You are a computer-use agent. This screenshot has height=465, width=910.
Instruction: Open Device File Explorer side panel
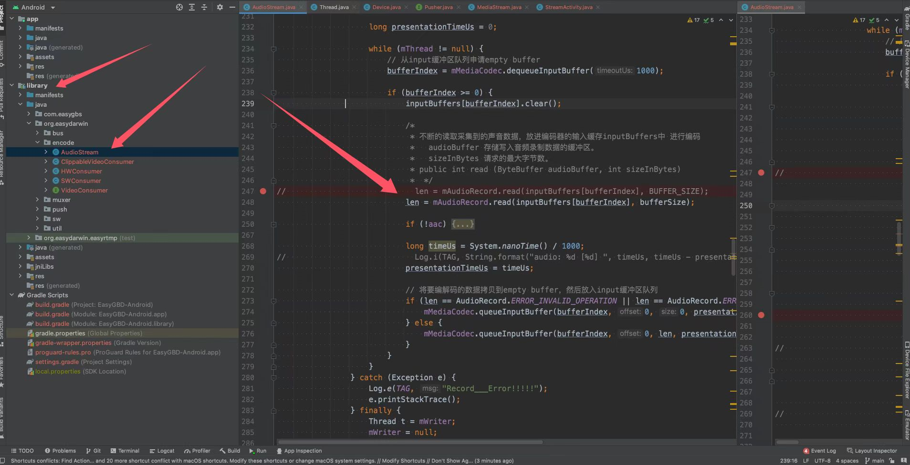[907, 370]
